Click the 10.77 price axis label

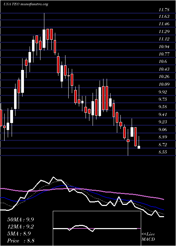point(164,54)
